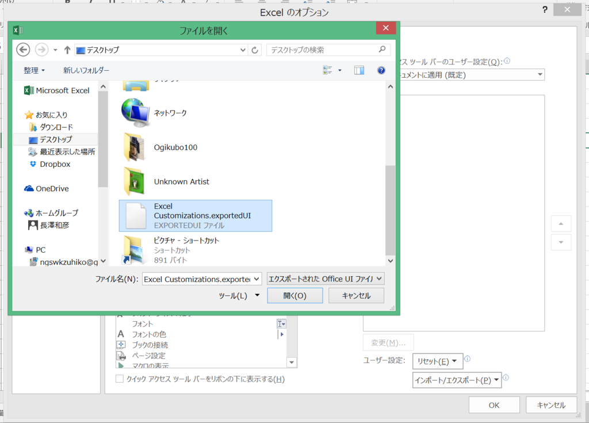Click Excel options help question mark
This screenshot has width=589, height=423.
[x=545, y=10]
